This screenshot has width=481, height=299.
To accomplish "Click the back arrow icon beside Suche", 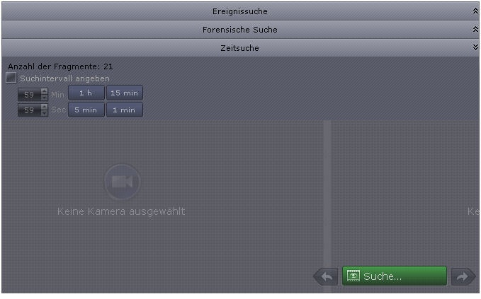I will coord(327,276).
